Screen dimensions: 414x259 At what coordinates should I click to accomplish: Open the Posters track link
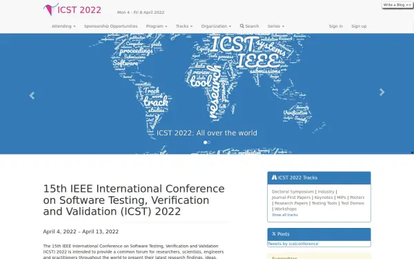tap(357, 198)
